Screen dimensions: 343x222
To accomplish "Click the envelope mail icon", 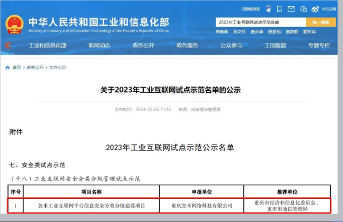I will click(291, 9).
